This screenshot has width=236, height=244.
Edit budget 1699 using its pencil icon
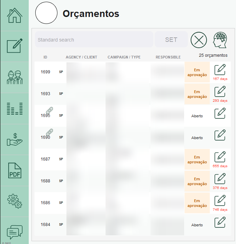pyautogui.click(x=220, y=70)
